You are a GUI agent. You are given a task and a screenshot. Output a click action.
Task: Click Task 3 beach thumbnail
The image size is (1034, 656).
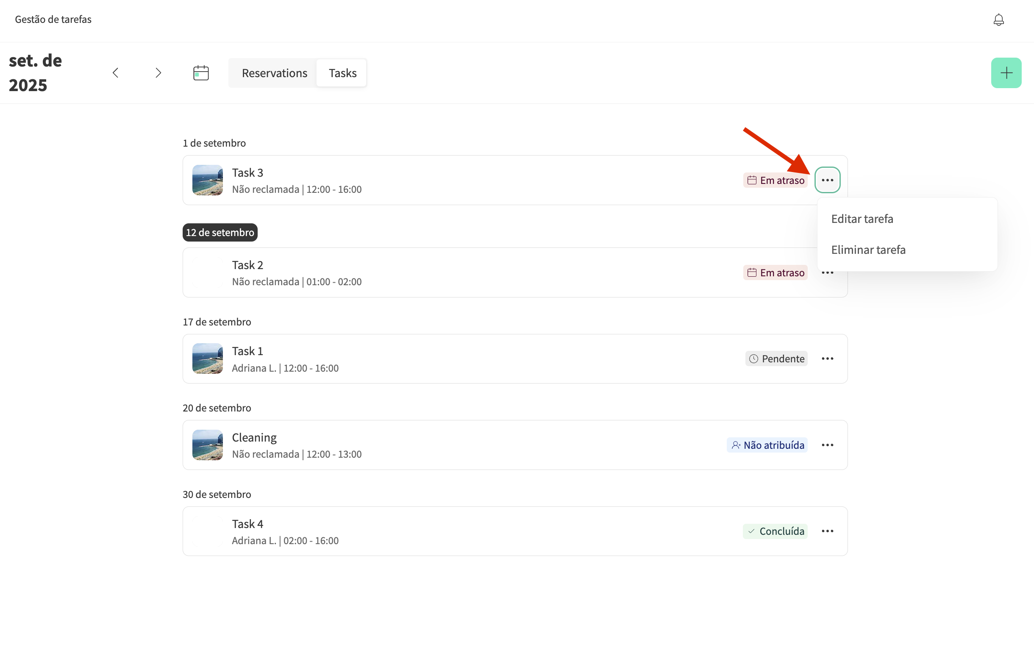point(207,180)
